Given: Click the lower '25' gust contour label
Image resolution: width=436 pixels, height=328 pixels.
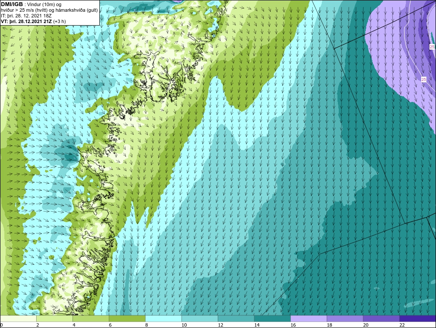Looking at the screenshot, I should pos(423,79).
